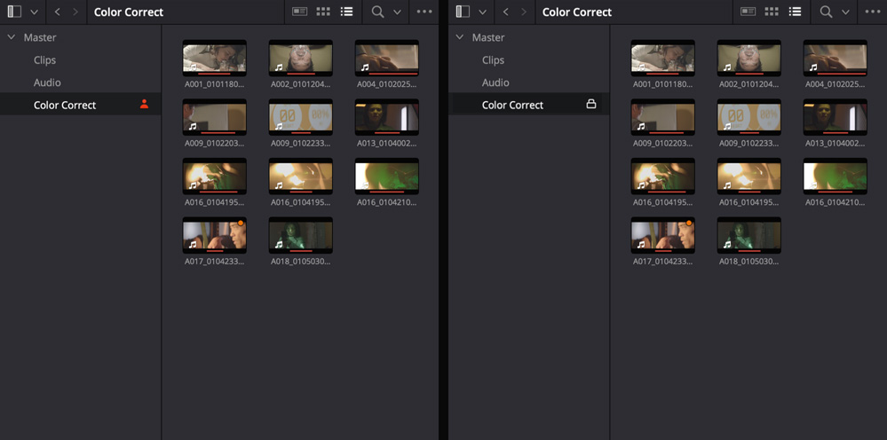887x440 pixels.
Task: Select clip A016_0104210 in right panel
Action: (x=836, y=177)
